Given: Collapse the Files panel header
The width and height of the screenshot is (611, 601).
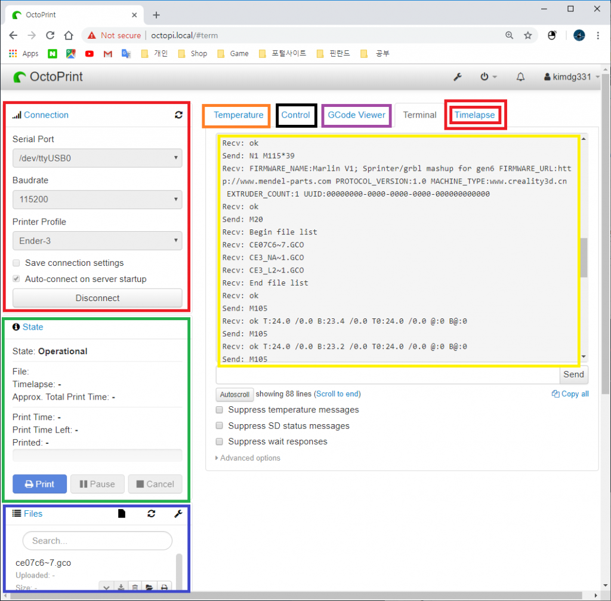Looking at the screenshot, I should pos(33,514).
